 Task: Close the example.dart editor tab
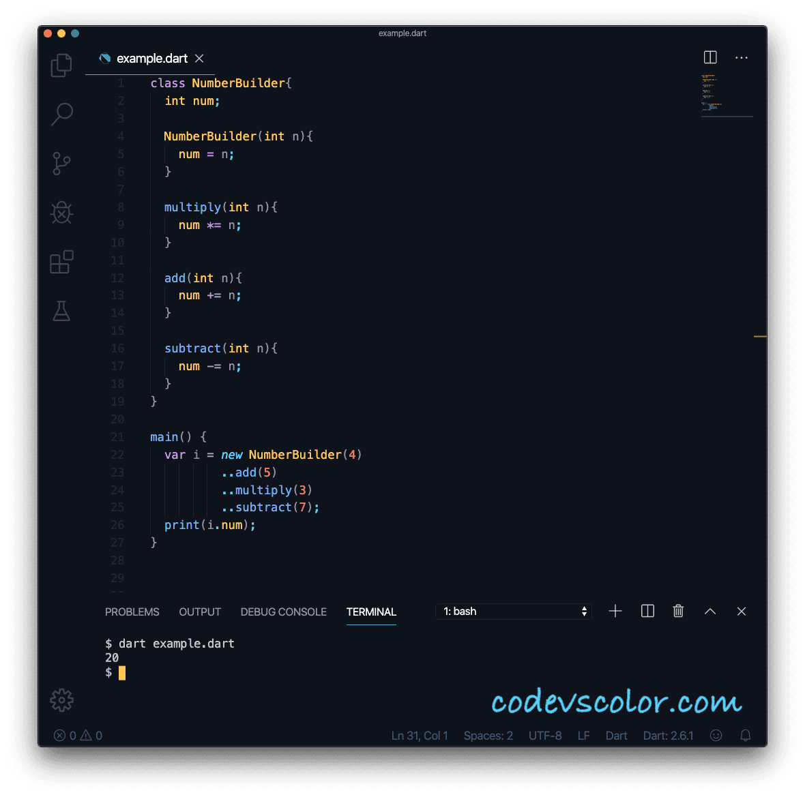point(199,59)
